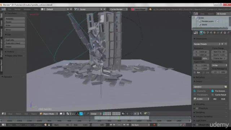The height and width of the screenshot is (130, 231).
Task: Open the Render Layers properties tab icon
Action: (x=205, y=33)
